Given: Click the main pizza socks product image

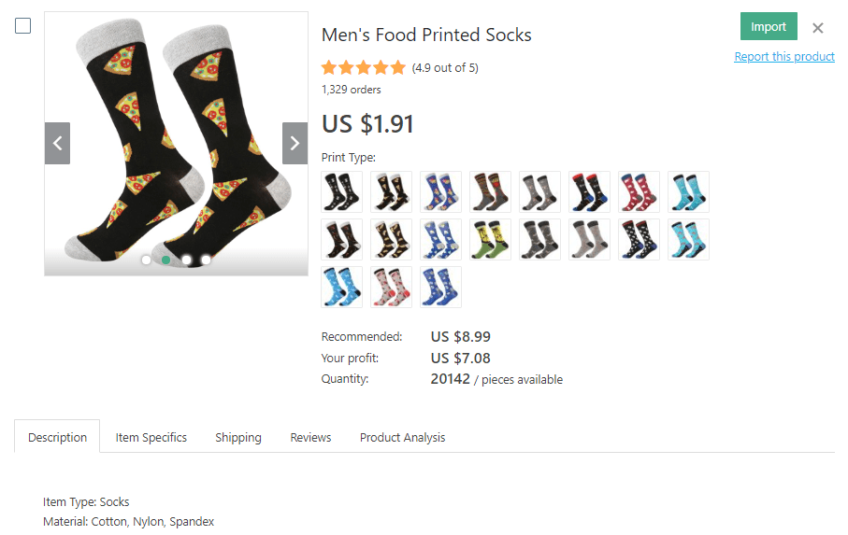Looking at the screenshot, I should (x=176, y=140).
